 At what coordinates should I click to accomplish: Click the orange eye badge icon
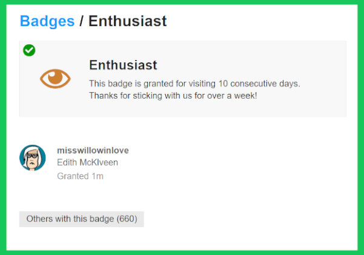point(55,78)
